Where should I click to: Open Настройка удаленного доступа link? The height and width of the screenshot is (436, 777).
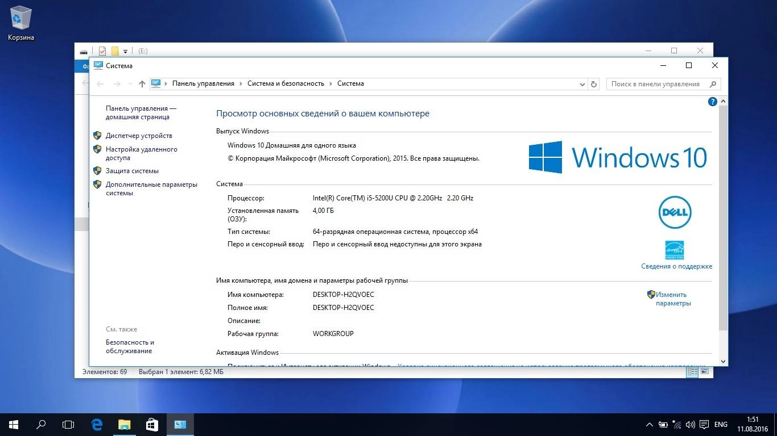point(142,153)
